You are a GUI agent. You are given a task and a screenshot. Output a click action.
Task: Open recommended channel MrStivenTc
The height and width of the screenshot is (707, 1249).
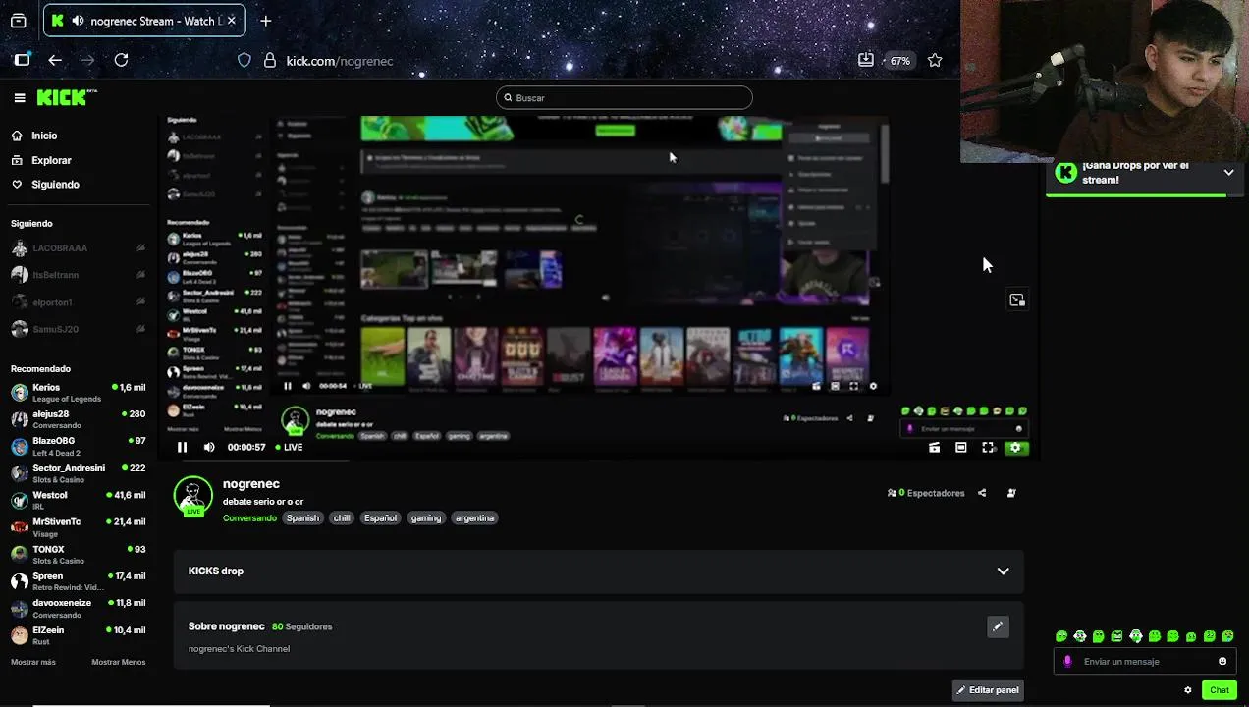coord(79,527)
